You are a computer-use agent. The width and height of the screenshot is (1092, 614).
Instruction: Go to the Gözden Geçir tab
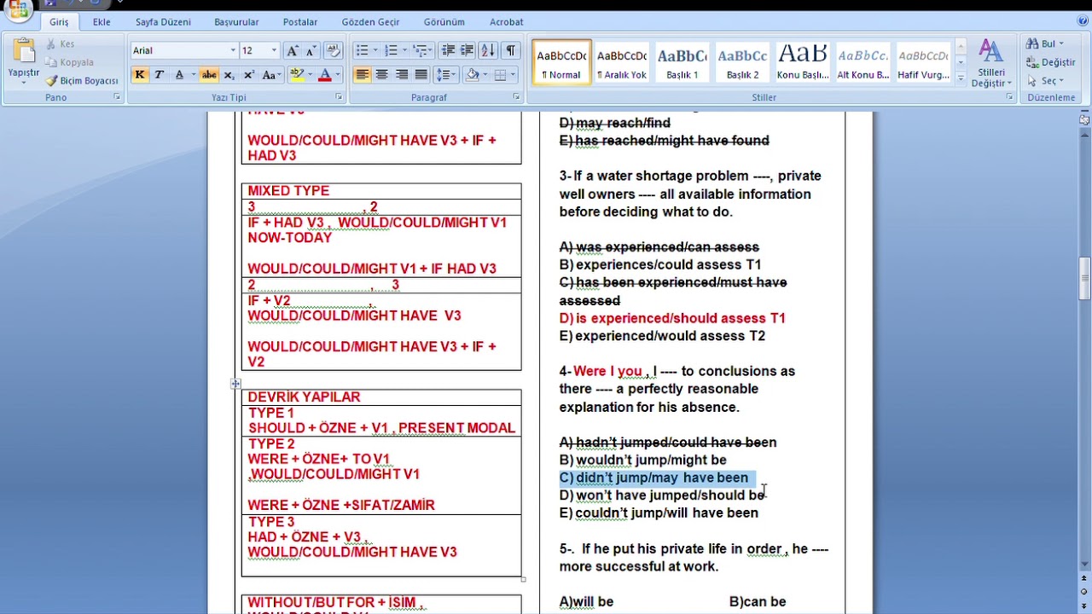[370, 21]
